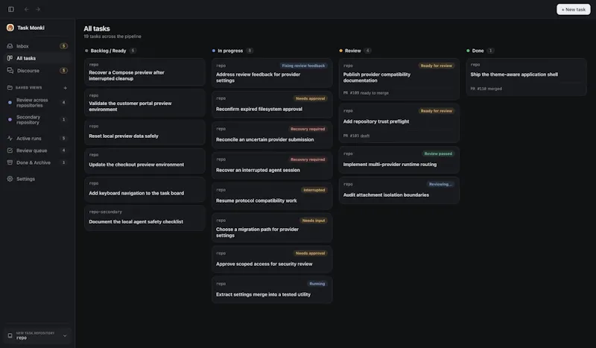Open Resume protocol compatibility work card

272,196
